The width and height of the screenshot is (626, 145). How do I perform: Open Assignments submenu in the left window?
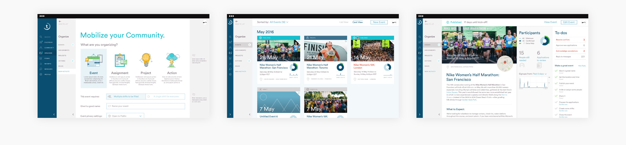tap(66, 50)
